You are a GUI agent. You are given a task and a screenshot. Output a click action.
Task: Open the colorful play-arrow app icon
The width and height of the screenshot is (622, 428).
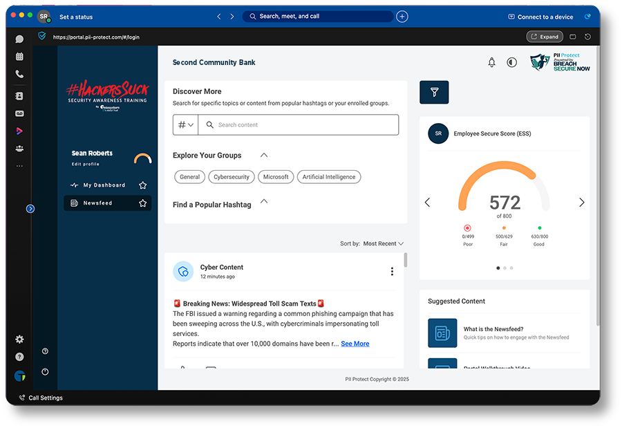click(x=19, y=131)
